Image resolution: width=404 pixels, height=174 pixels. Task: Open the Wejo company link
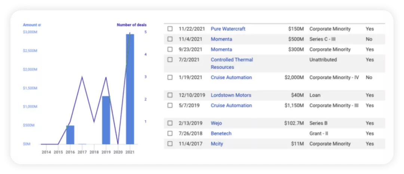coord(216,123)
